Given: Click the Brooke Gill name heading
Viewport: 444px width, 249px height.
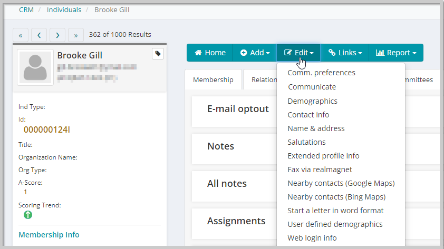Looking at the screenshot, I should coord(80,55).
